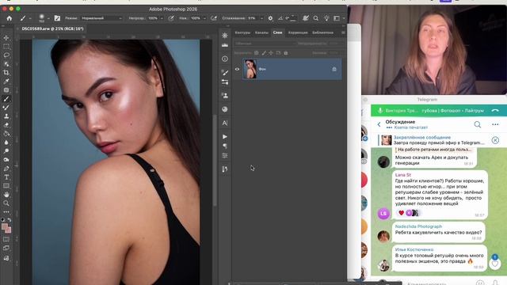Open the layer blending mode dropdown

tap(265, 44)
